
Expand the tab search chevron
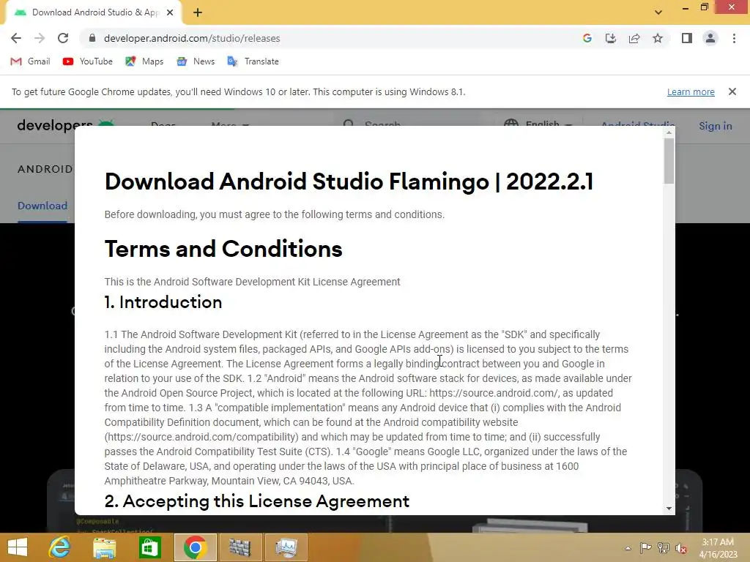tap(658, 12)
